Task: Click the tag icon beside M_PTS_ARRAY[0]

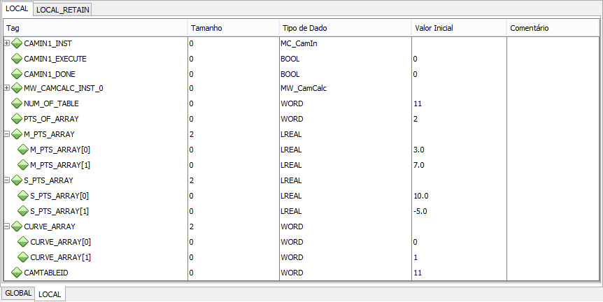Action: [23, 150]
